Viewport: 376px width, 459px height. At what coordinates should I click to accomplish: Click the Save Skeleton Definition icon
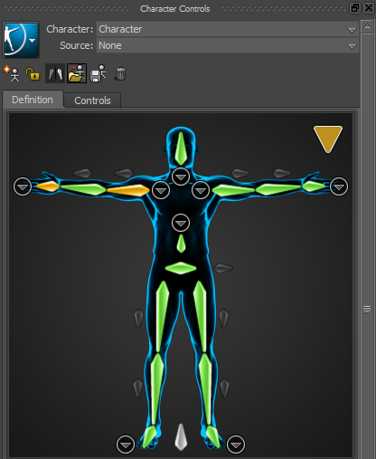click(x=98, y=73)
